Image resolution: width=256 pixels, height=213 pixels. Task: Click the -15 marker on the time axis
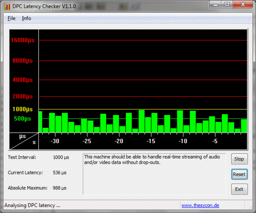151,141
